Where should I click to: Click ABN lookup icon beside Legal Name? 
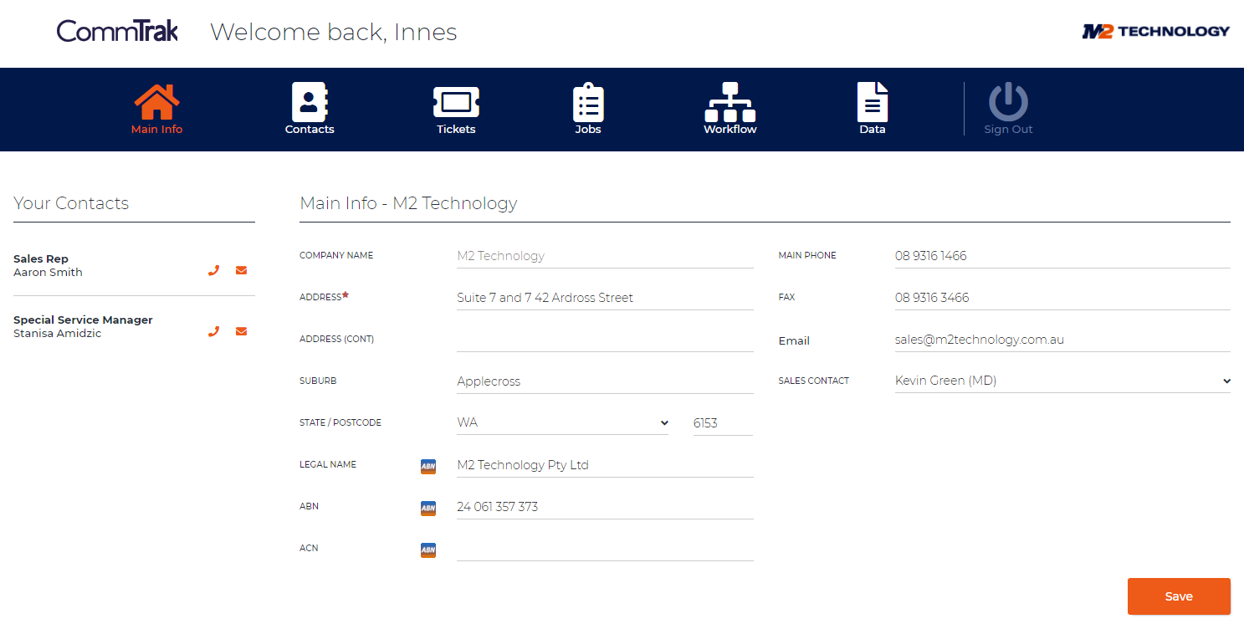click(428, 467)
